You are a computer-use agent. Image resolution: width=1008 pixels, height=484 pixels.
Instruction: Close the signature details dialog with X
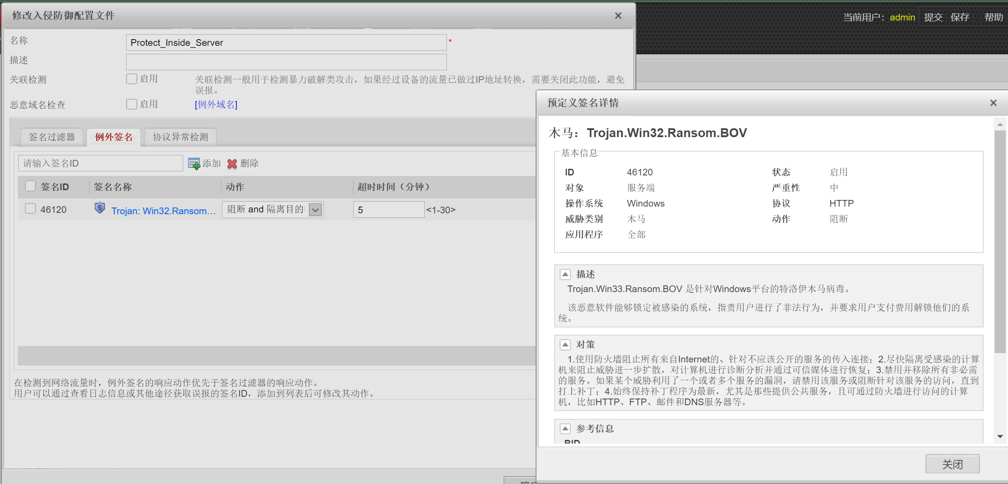(993, 103)
